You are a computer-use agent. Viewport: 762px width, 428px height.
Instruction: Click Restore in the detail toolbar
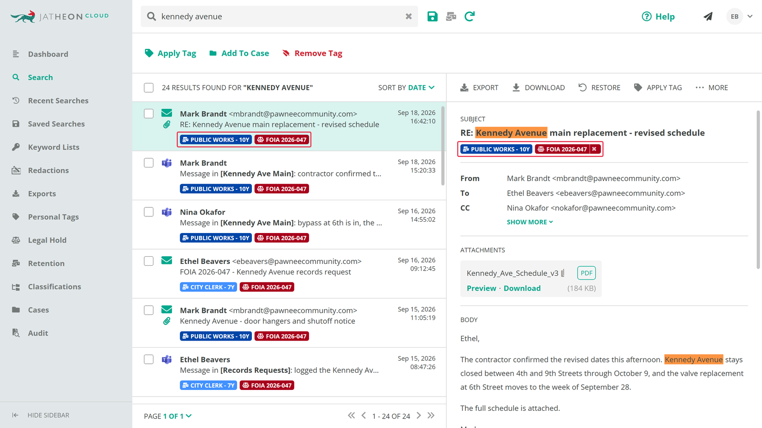pos(599,88)
